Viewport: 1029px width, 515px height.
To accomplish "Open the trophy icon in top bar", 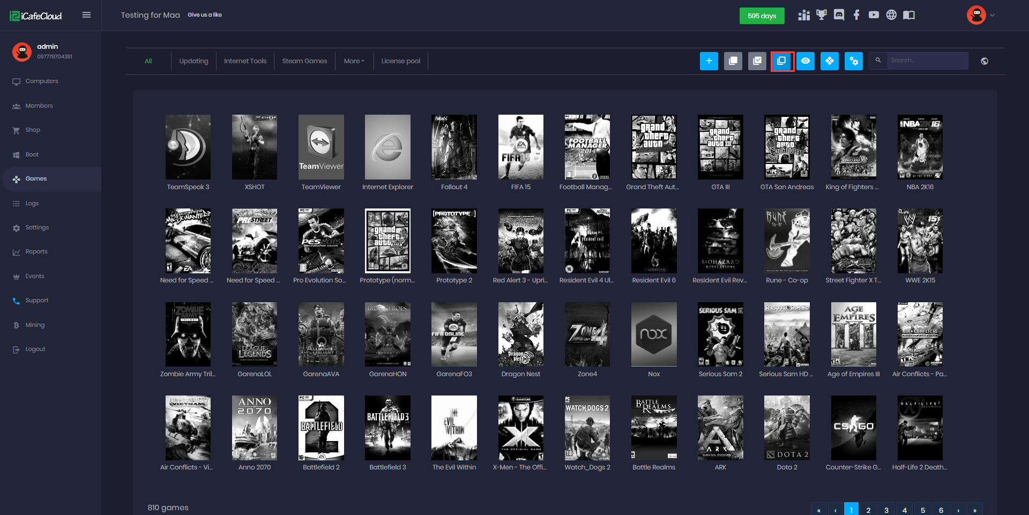I will click(821, 15).
